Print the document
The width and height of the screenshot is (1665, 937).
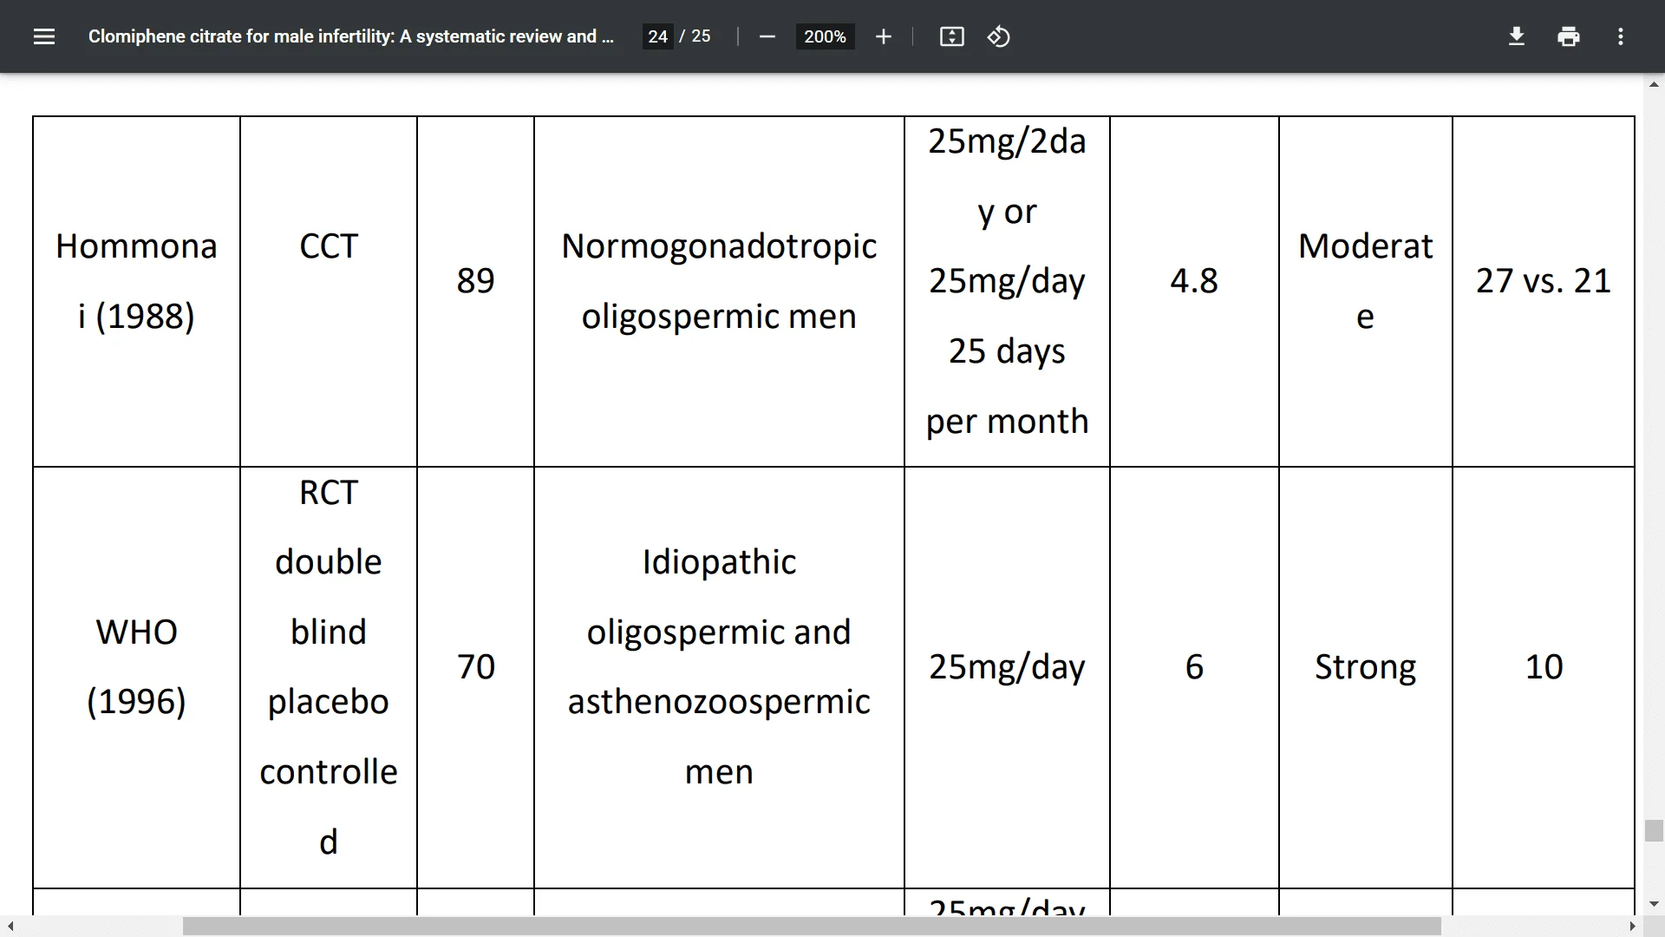coord(1568,36)
